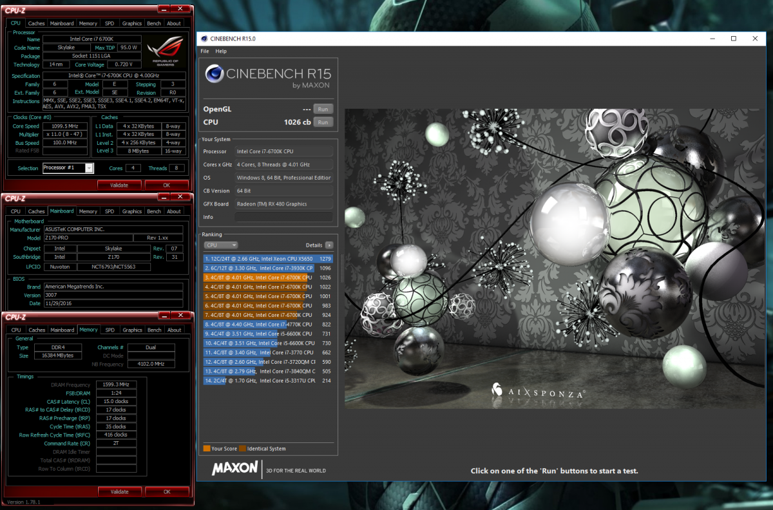Select the Xeon CPU X5650 ranking row
Screen dimensions: 773x510
click(x=269, y=258)
